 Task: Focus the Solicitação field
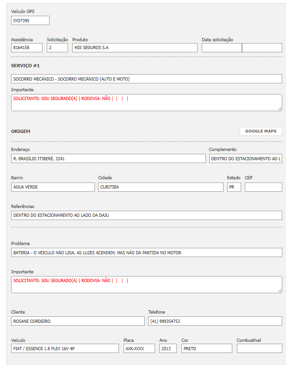pyautogui.click(x=57, y=48)
